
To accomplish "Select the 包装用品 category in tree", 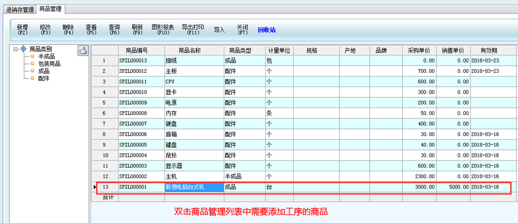I will click(x=49, y=64).
